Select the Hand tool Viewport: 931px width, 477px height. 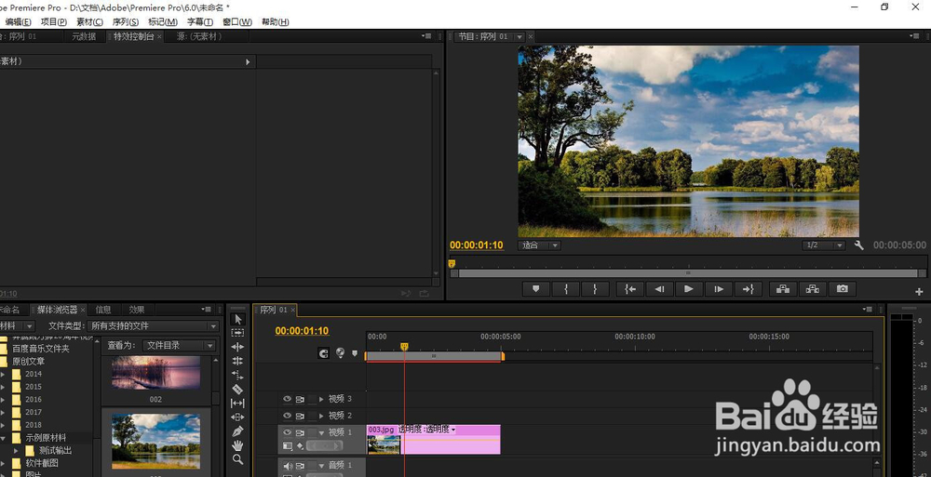tap(237, 445)
